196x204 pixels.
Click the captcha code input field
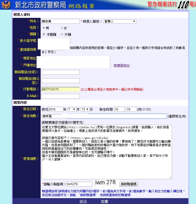coord(79,184)
